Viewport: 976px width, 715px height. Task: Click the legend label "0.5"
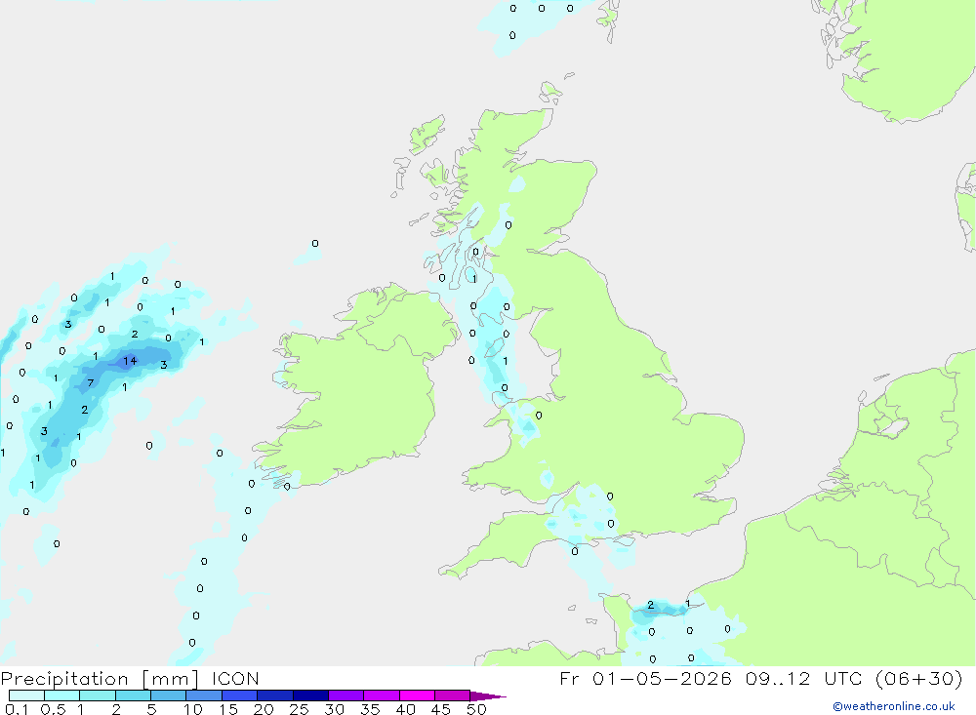53,709
